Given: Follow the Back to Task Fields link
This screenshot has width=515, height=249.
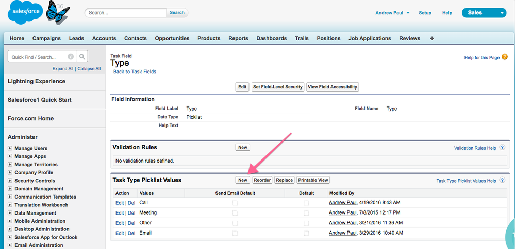Looking at the screenshot, I should click(x=135, y=72).
